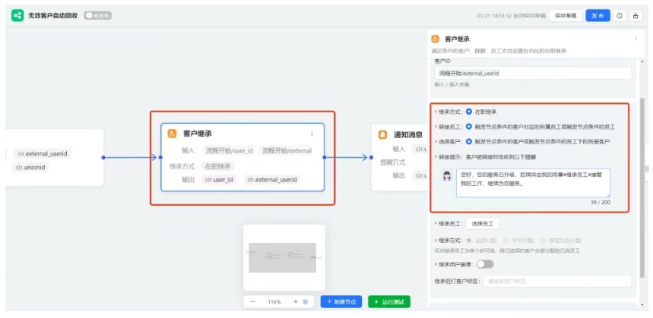Click the 116% zoom level value
The width and height of the screenshot is (653, 318).
click(274, 302)
